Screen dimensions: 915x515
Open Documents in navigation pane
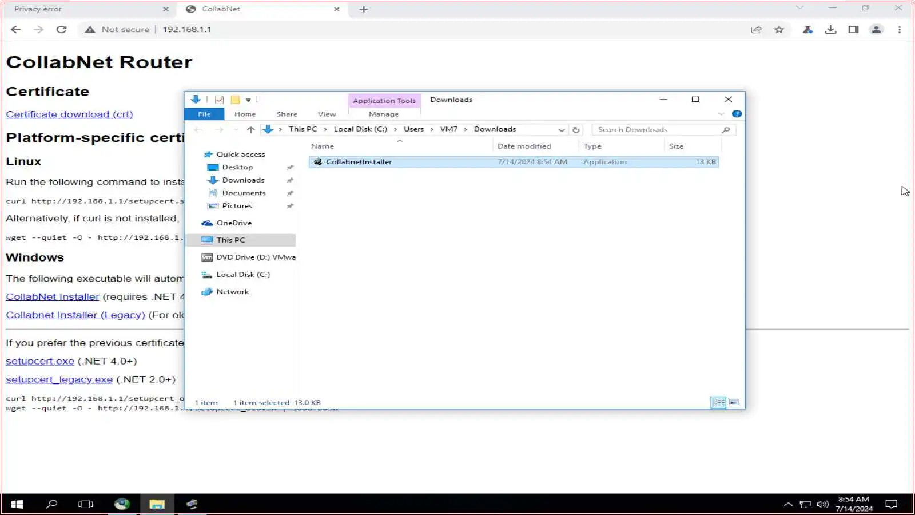(244, 193)
